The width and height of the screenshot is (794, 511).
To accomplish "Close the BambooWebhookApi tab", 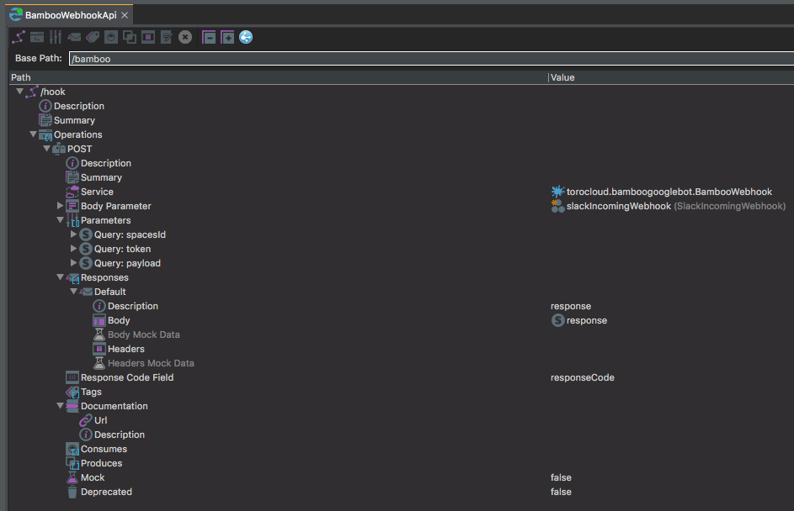I will coord(125,15).
